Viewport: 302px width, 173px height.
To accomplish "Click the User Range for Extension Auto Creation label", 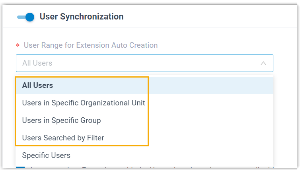I will pyautogui.click(x=91, y=45).
